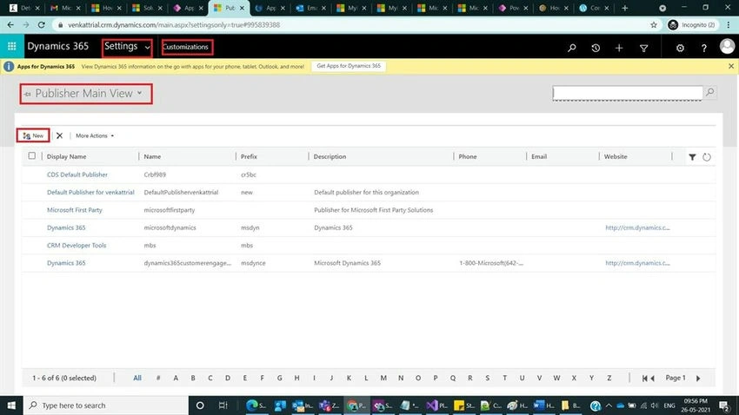
Task: Open Dynamics 365 publisher with prefix msdynce
Action: 66,263
